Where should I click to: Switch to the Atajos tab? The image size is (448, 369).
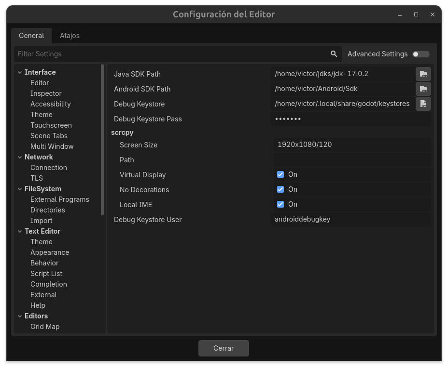point(69,35)
